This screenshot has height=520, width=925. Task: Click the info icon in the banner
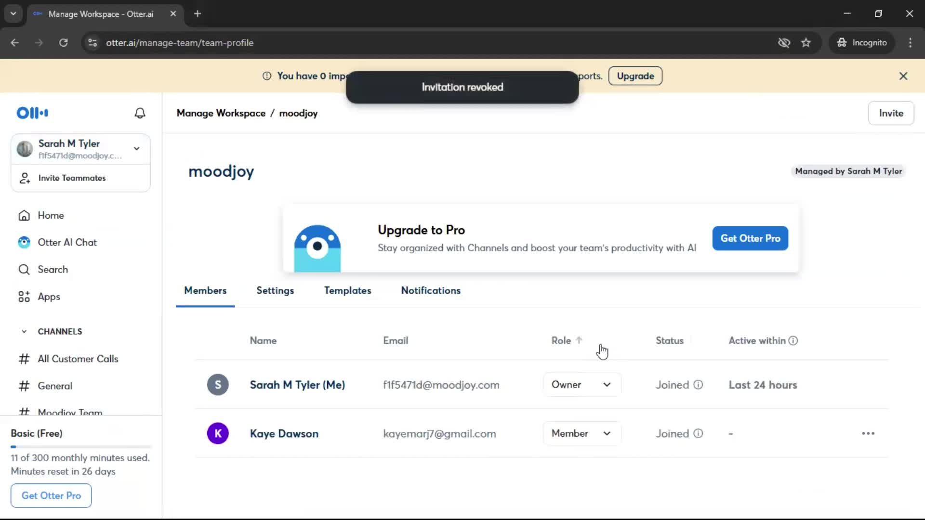[x=267, y=76]
